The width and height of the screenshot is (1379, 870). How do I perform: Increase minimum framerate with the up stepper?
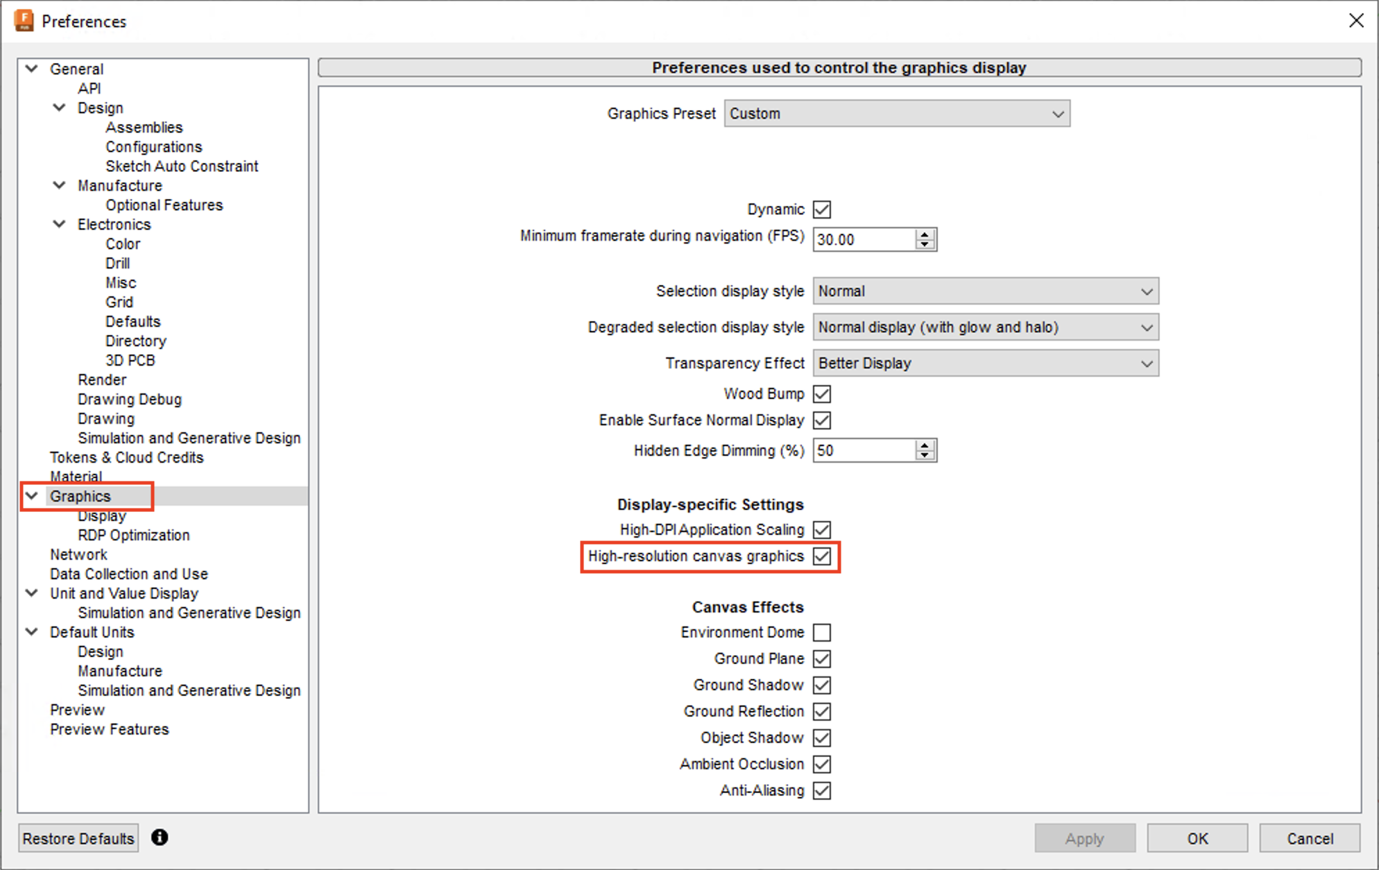[923, 234]
